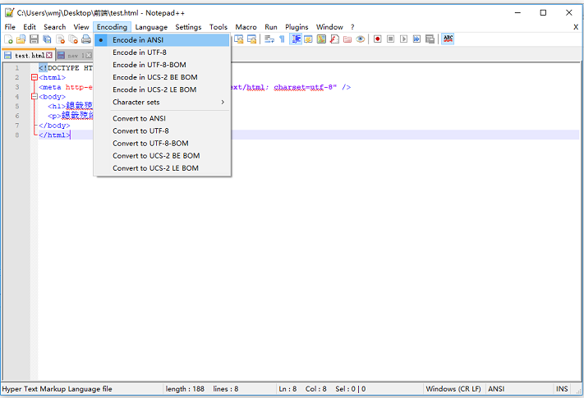The width and height of the screenshot is (584, 398).
Task: Open the Settings menu
Action: pyautogui.click(x=188, y=27)
